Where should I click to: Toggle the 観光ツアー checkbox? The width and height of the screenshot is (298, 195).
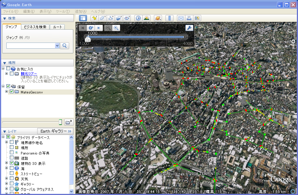pos(12,73)
